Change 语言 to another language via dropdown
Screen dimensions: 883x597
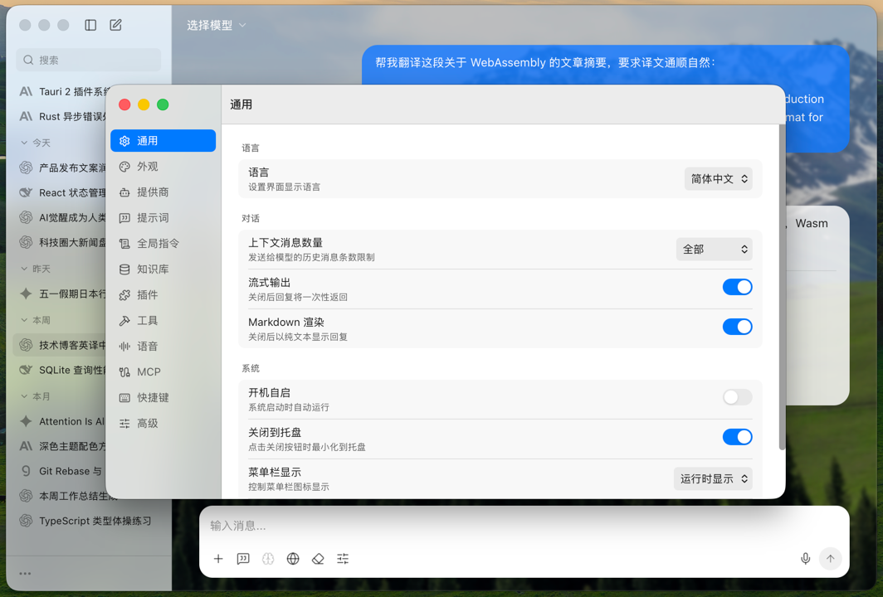719,178
